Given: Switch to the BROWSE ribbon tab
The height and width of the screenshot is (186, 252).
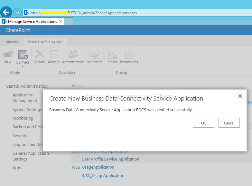Looking at the screenshot, I should (13, 42).
